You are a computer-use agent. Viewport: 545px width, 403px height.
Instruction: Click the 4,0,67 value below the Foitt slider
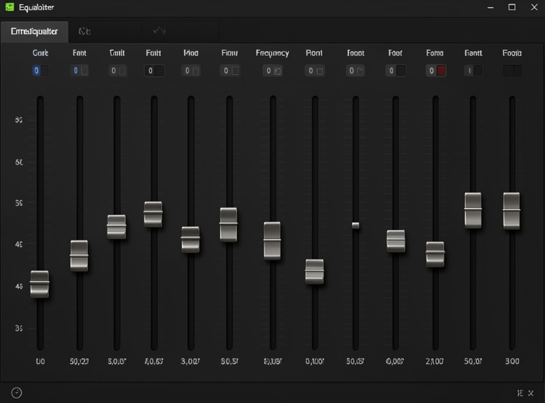[154, 361]
